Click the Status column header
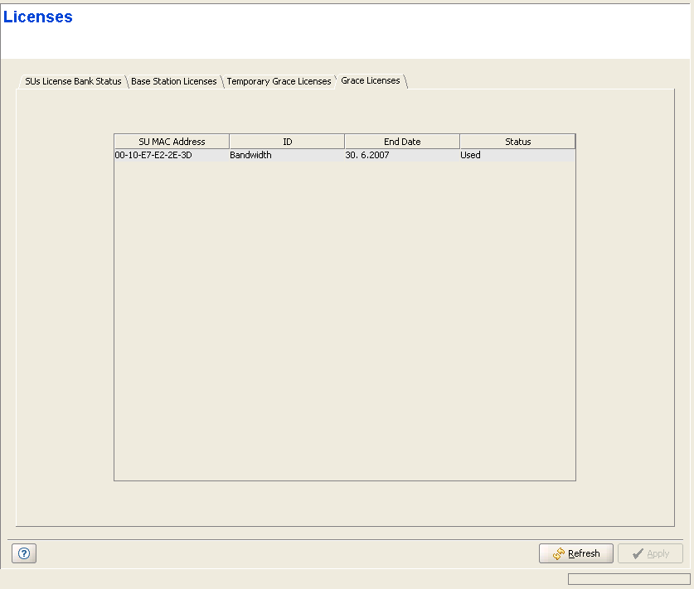Viewport: 694px width, 589px height. click(517, 142)
